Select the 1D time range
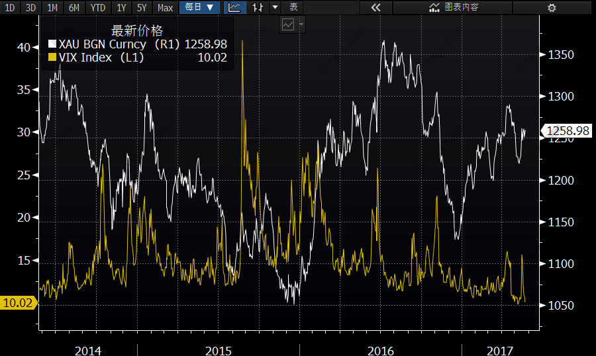 (9, 7)
